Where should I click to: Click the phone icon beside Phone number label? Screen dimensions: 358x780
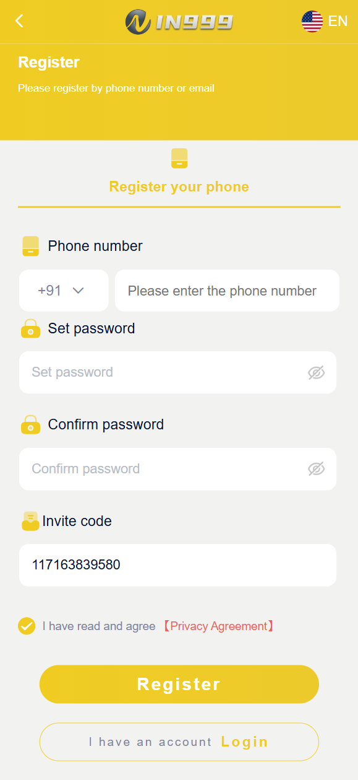[30, 246]
